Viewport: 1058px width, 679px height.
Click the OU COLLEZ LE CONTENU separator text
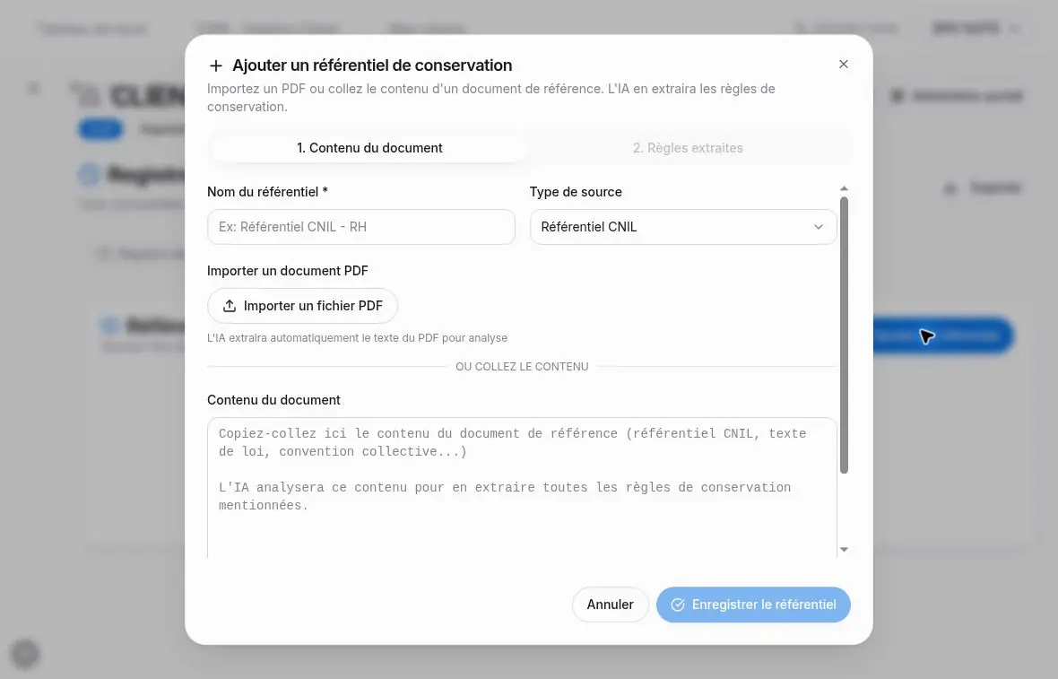pos(522,367)
